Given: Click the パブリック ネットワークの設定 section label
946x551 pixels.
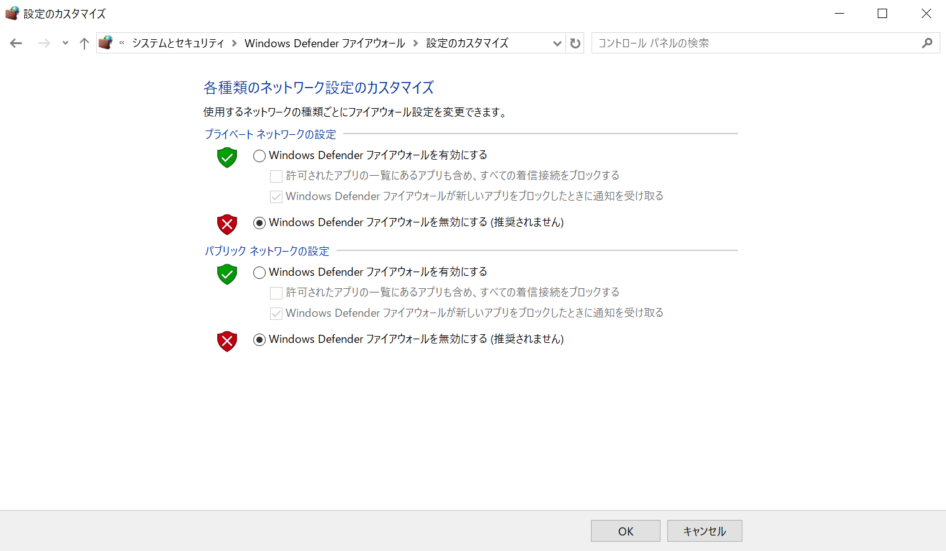Looking at the screenshot, I should [x=267, y=251].
